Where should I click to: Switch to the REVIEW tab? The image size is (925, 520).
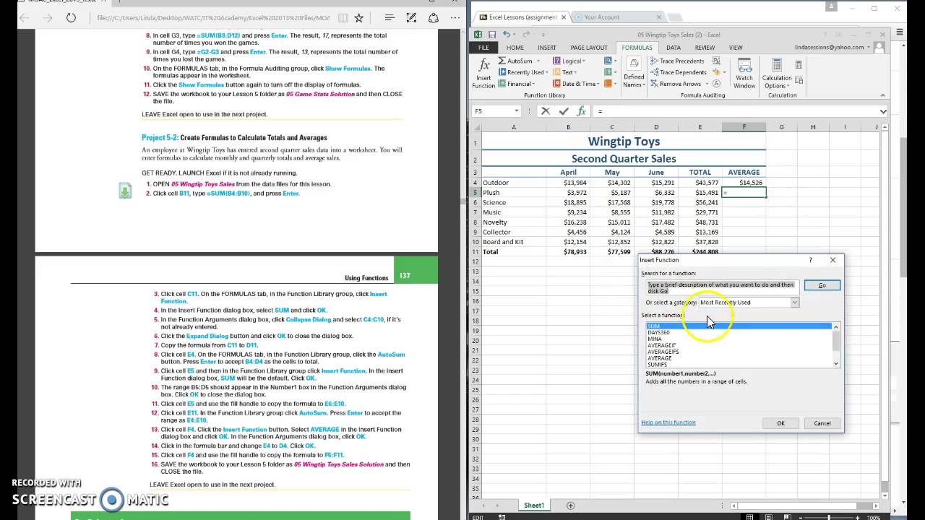point(705,48)
